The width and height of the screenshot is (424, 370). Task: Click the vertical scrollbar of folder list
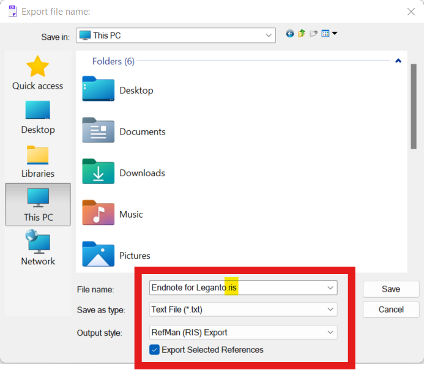[x=414, y=106]
